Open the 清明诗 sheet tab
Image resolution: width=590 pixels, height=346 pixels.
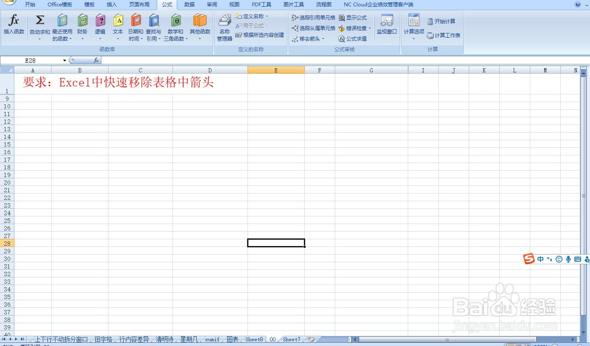click(164, 339)
